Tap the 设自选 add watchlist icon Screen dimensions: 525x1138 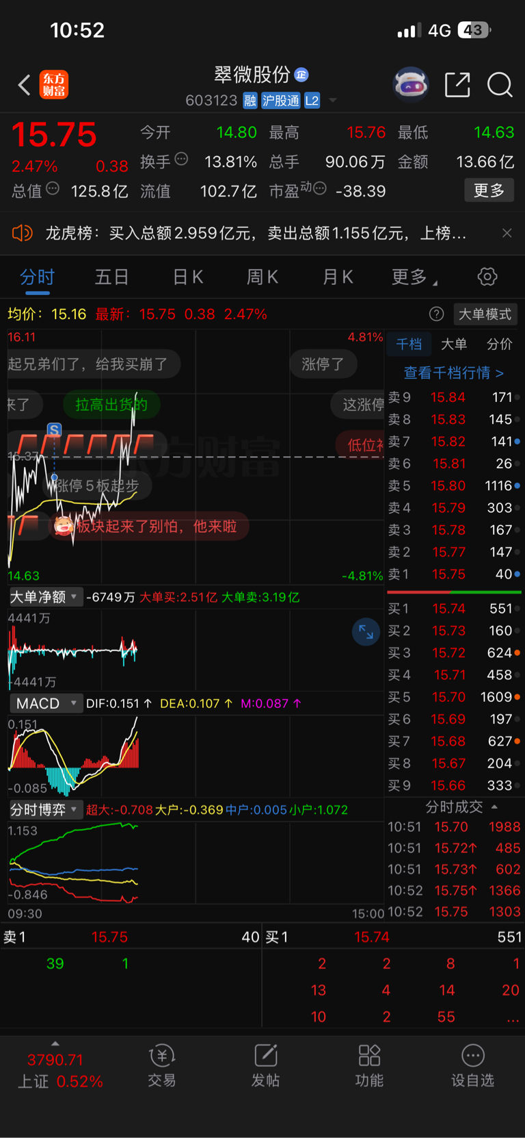(472, 1066)
